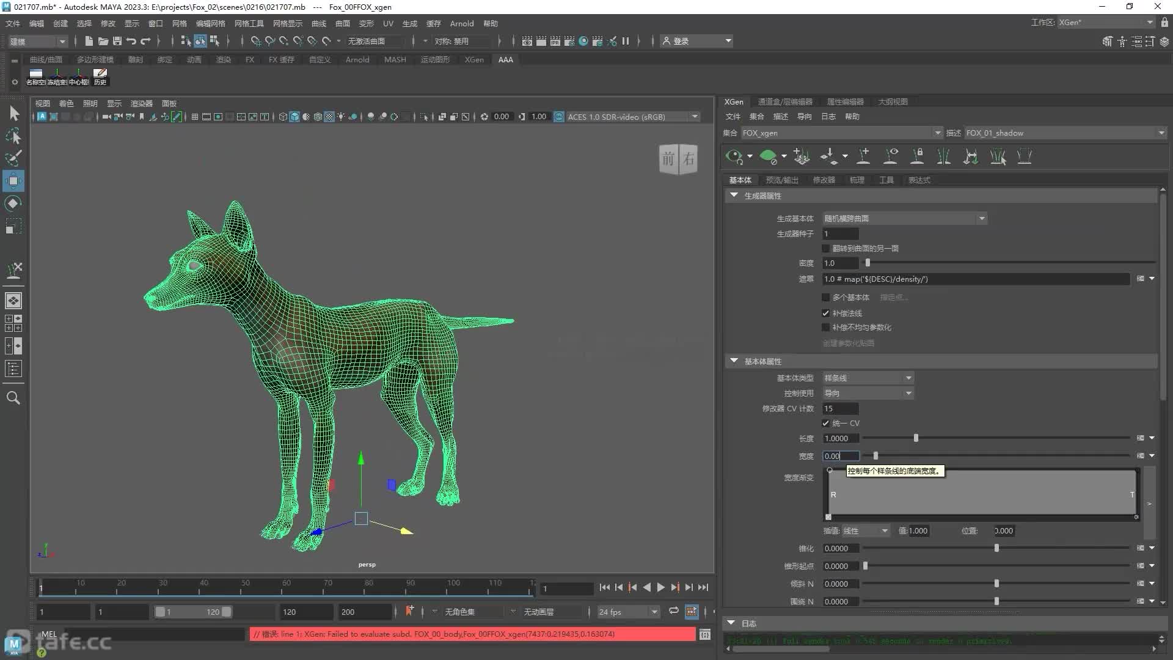Click the smooth shade all viewport icon
This screenshot has width=1173, height=660.
point(294,117)
